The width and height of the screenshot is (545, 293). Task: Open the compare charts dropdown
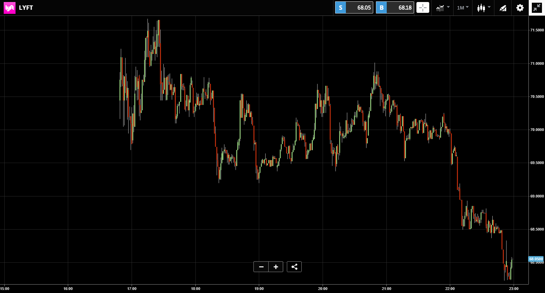443,7
